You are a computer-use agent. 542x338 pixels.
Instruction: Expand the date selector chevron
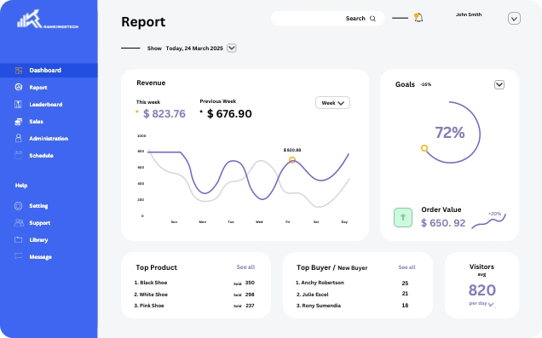(232, 48)
